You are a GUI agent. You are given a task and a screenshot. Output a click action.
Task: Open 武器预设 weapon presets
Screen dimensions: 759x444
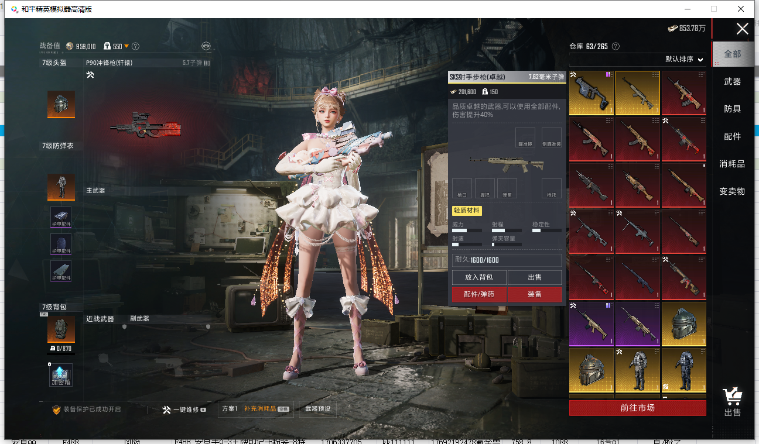[318, 409]
